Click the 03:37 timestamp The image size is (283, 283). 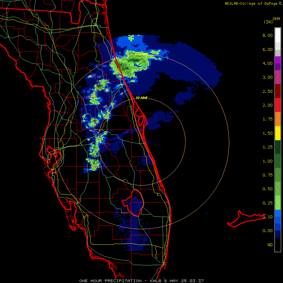(x=197, y=281)
